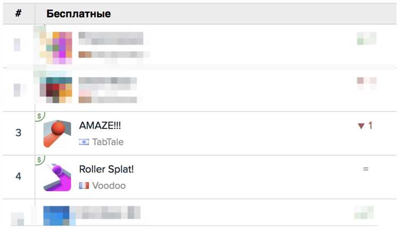This screenshot has width=399, height=229.
Task: Open the AMAZE!!! app icon
Action: point(57,134)
